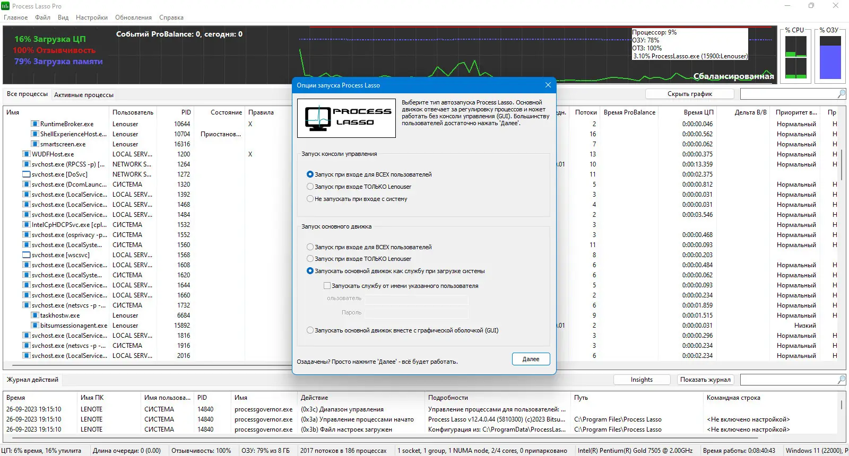Switch to the Все процессы tab
This screenshot has height=456, width=849.
coord(27,94)
